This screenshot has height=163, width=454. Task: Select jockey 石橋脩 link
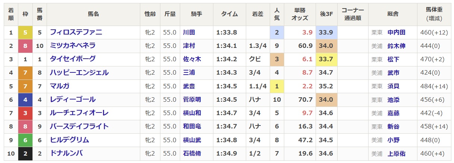click(192, 153)
